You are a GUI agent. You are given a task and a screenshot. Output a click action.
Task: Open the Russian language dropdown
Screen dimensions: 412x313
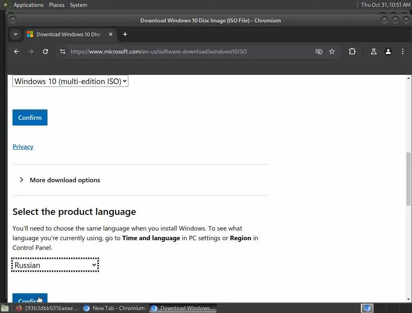55,265
